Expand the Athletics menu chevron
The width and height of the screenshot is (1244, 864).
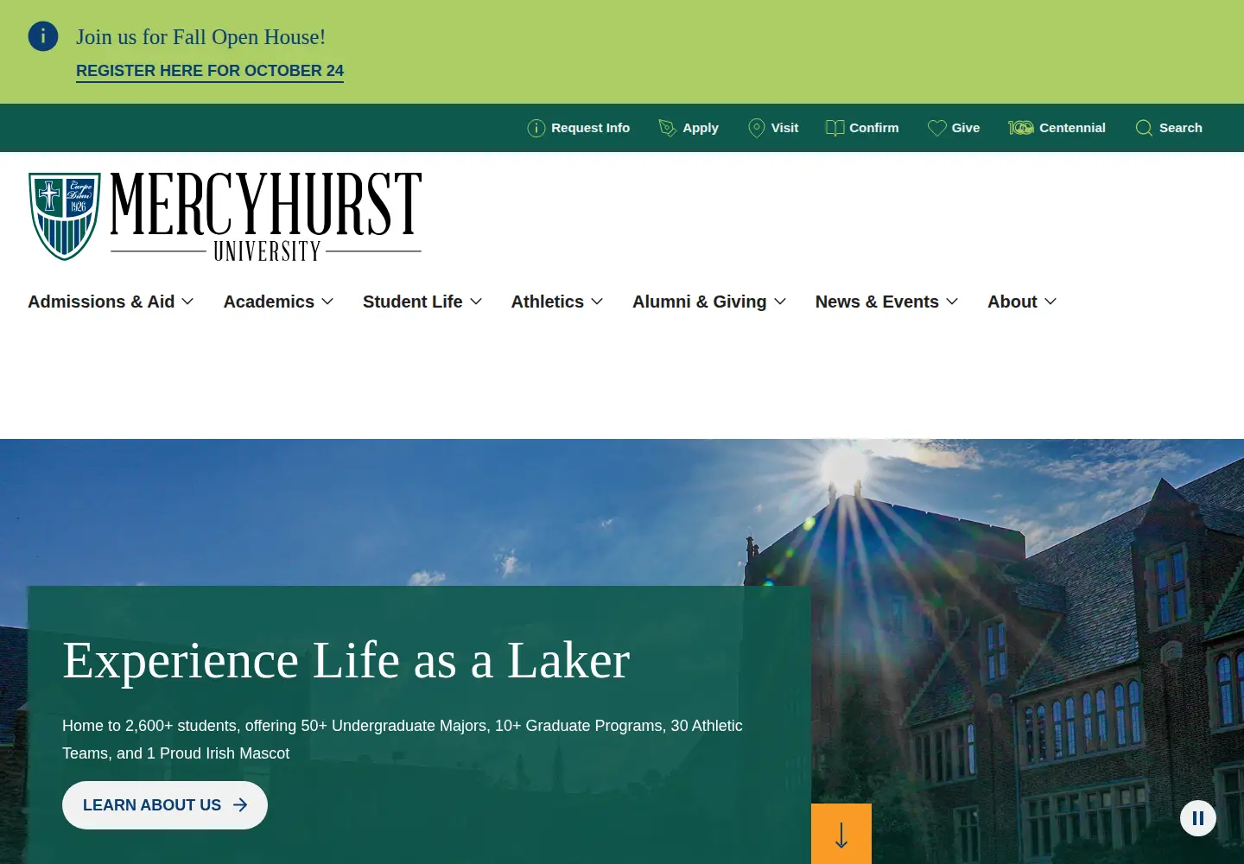(597, 302)
